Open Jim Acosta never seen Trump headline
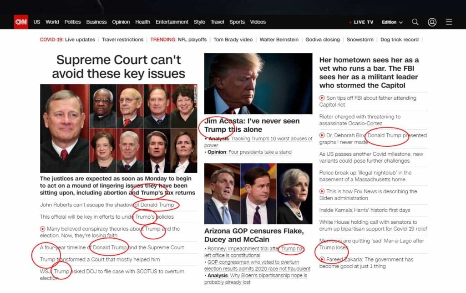Screen dimensions: 466x293 click(252, 125)
